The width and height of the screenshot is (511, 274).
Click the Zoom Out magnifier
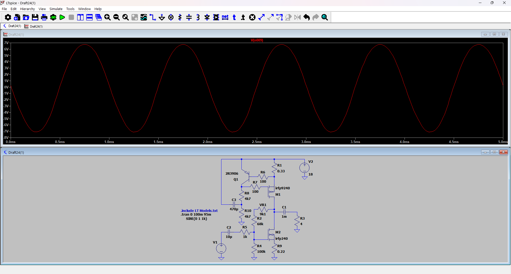pyautogui.click(x=117, y=18)
